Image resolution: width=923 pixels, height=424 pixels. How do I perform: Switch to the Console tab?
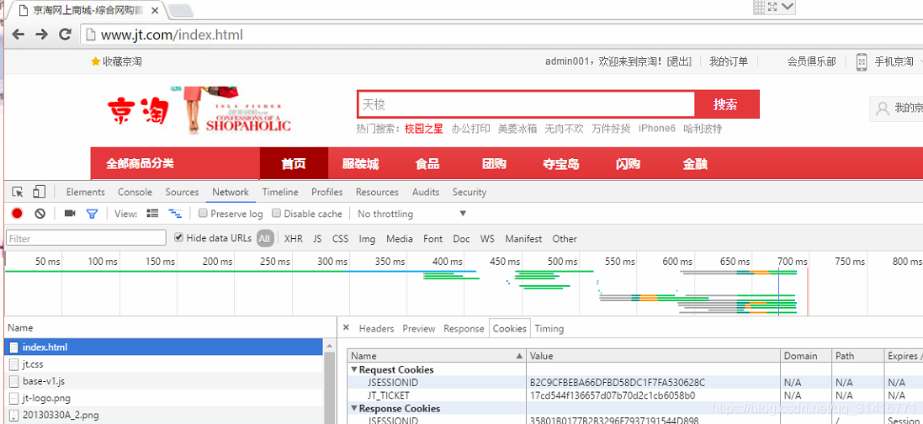click(135, 192)
